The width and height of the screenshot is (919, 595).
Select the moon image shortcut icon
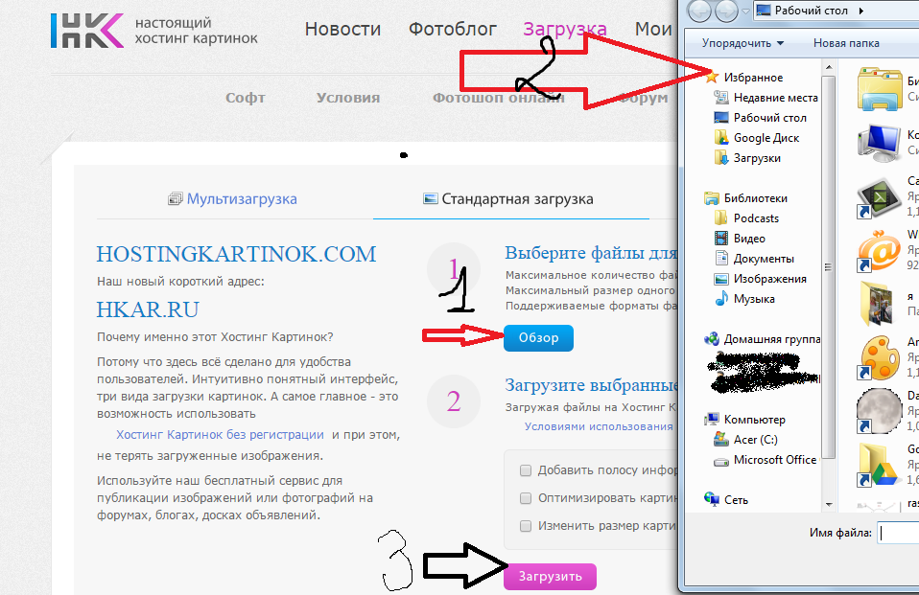coord(879,411)
